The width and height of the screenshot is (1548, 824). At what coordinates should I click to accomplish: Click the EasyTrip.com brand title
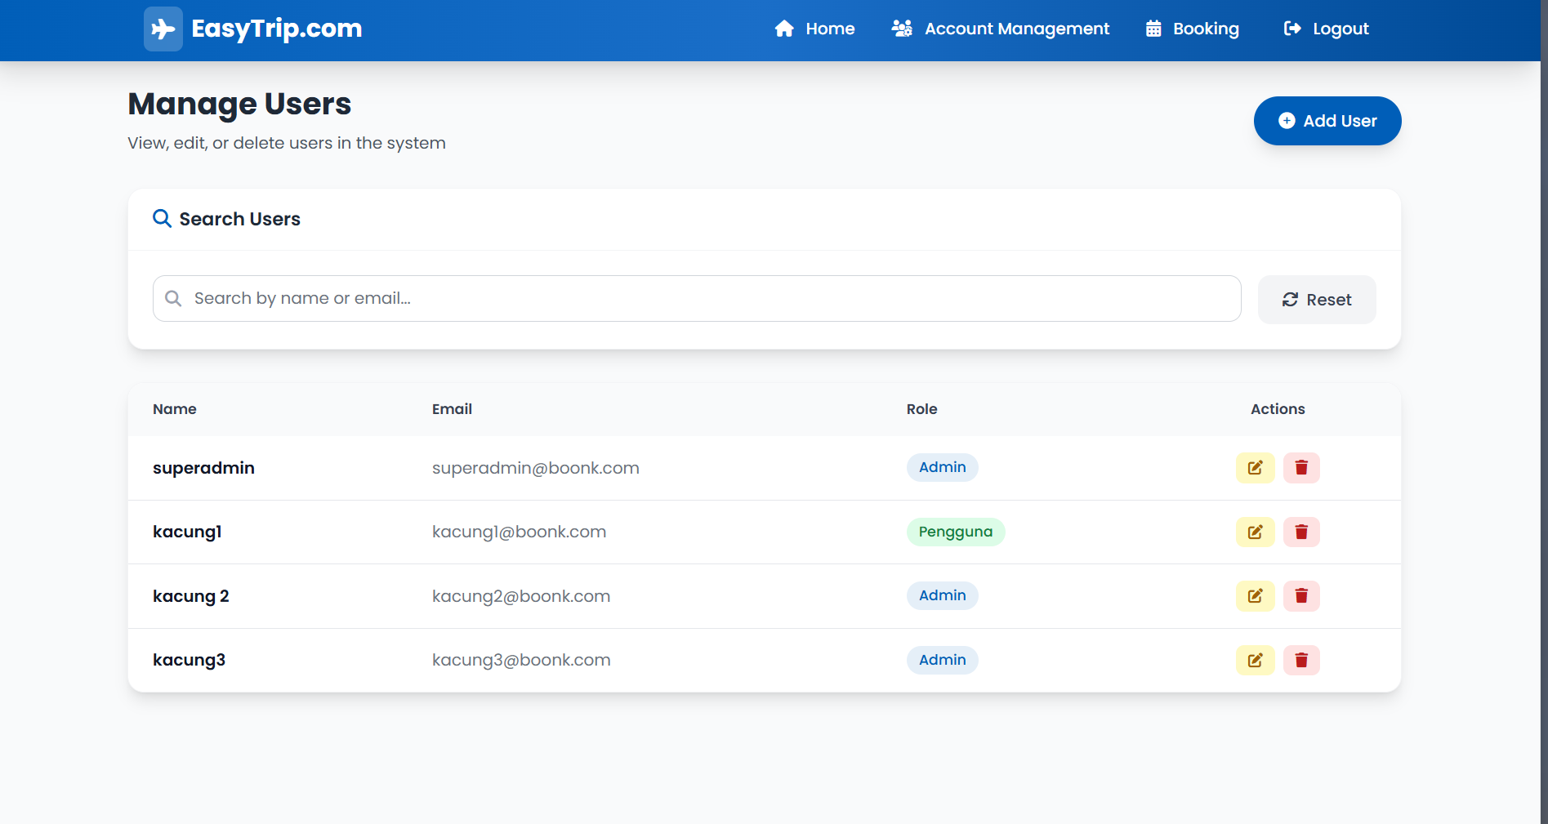point(276,29)
